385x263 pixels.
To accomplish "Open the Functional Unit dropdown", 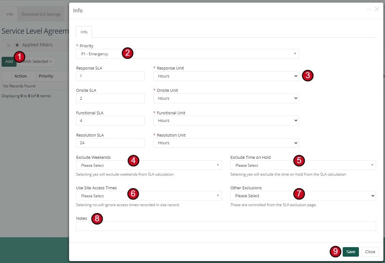I will pyautogui.click(x=226, y=121).
